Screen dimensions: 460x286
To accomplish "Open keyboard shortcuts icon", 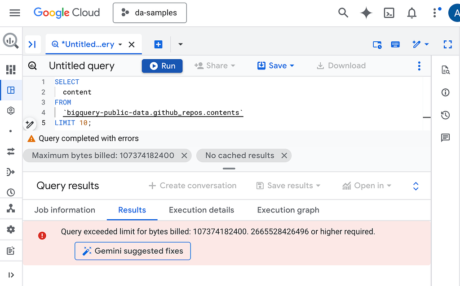I will [395, 44].
